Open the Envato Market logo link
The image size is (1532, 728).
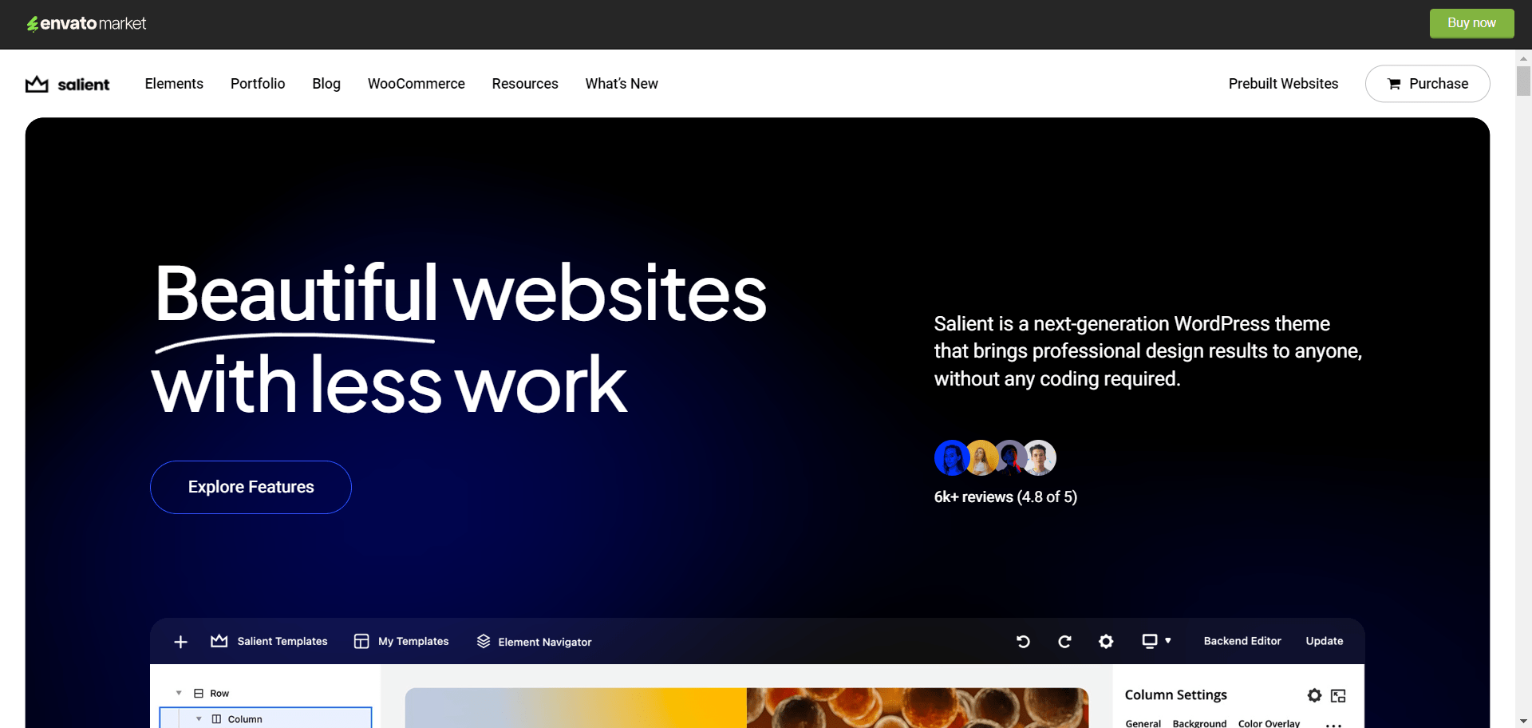click(86, 24)
